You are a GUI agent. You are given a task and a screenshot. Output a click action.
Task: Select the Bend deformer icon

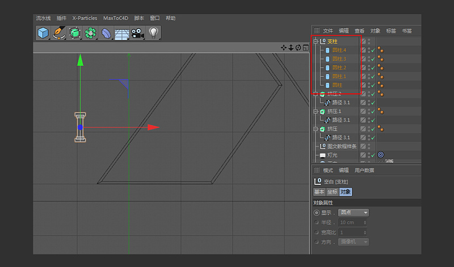pos(106,33)
